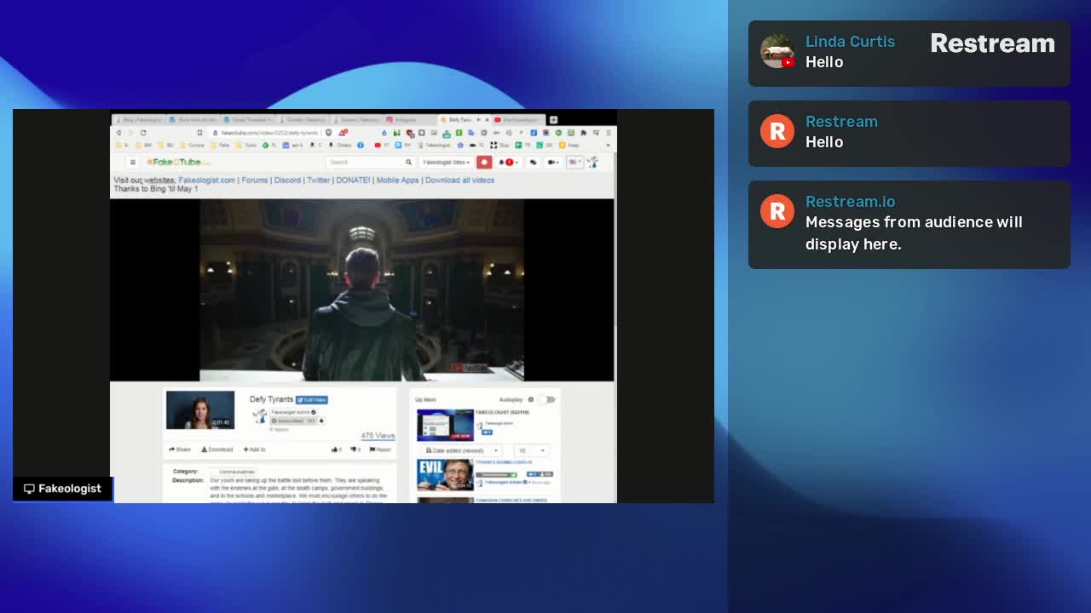Image resolution: width=1091 pixels, height=613 pixels.
Task: Open the video camera upload menu
Action: pos(553,162)
